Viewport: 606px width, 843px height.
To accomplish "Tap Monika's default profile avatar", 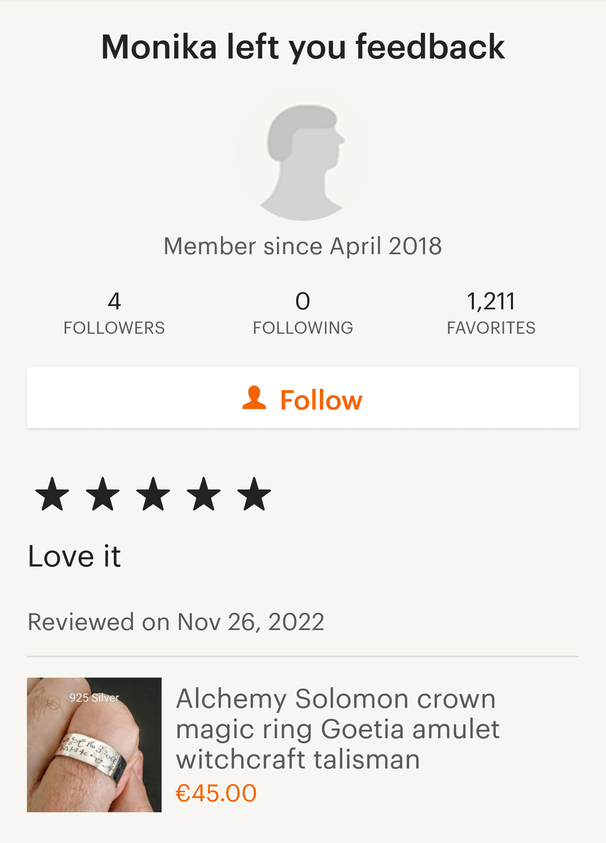I will (x=303, y=154).
